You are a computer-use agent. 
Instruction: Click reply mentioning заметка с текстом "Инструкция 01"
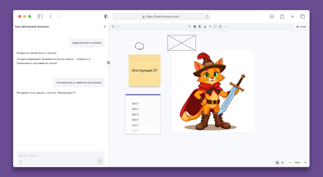pos(47,93)
